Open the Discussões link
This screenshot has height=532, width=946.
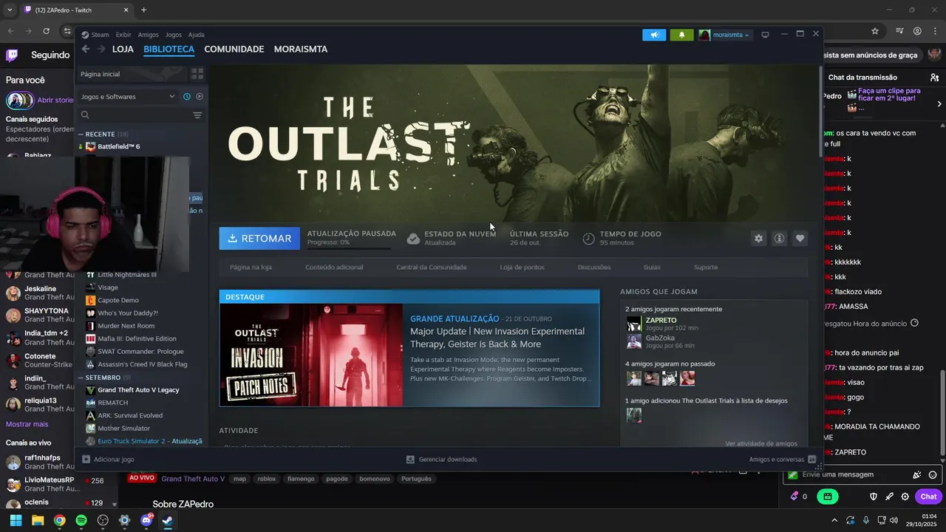594,267
